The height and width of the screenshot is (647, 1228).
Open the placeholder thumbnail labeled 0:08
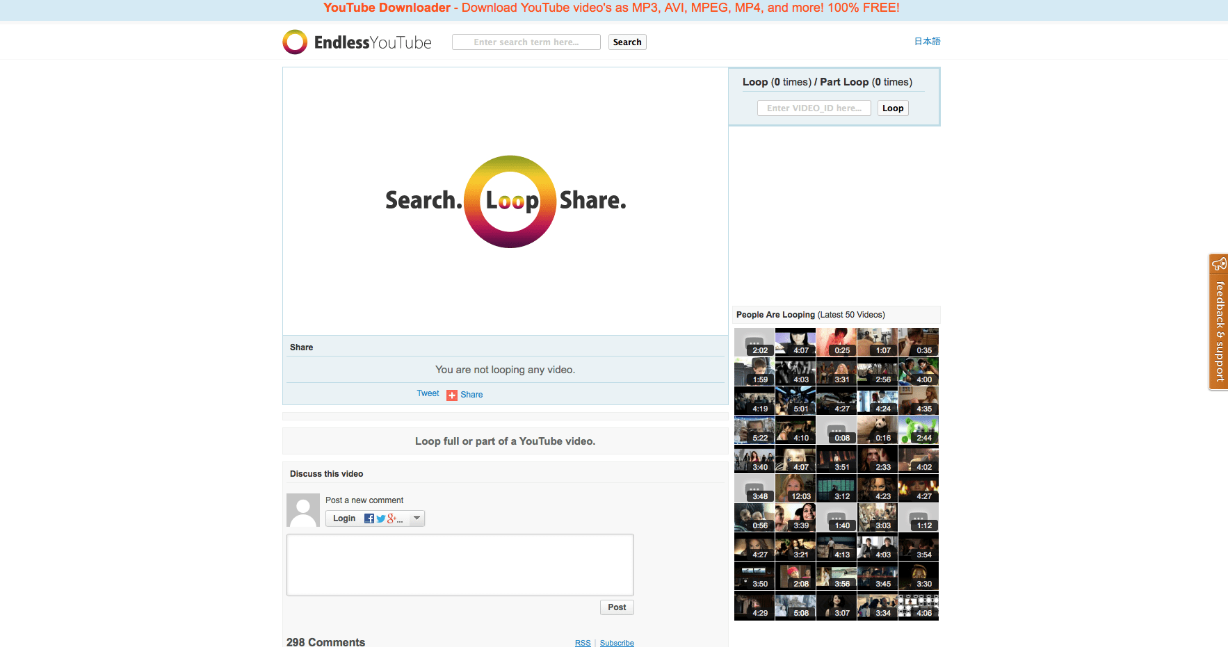click(x=837, y=429)
